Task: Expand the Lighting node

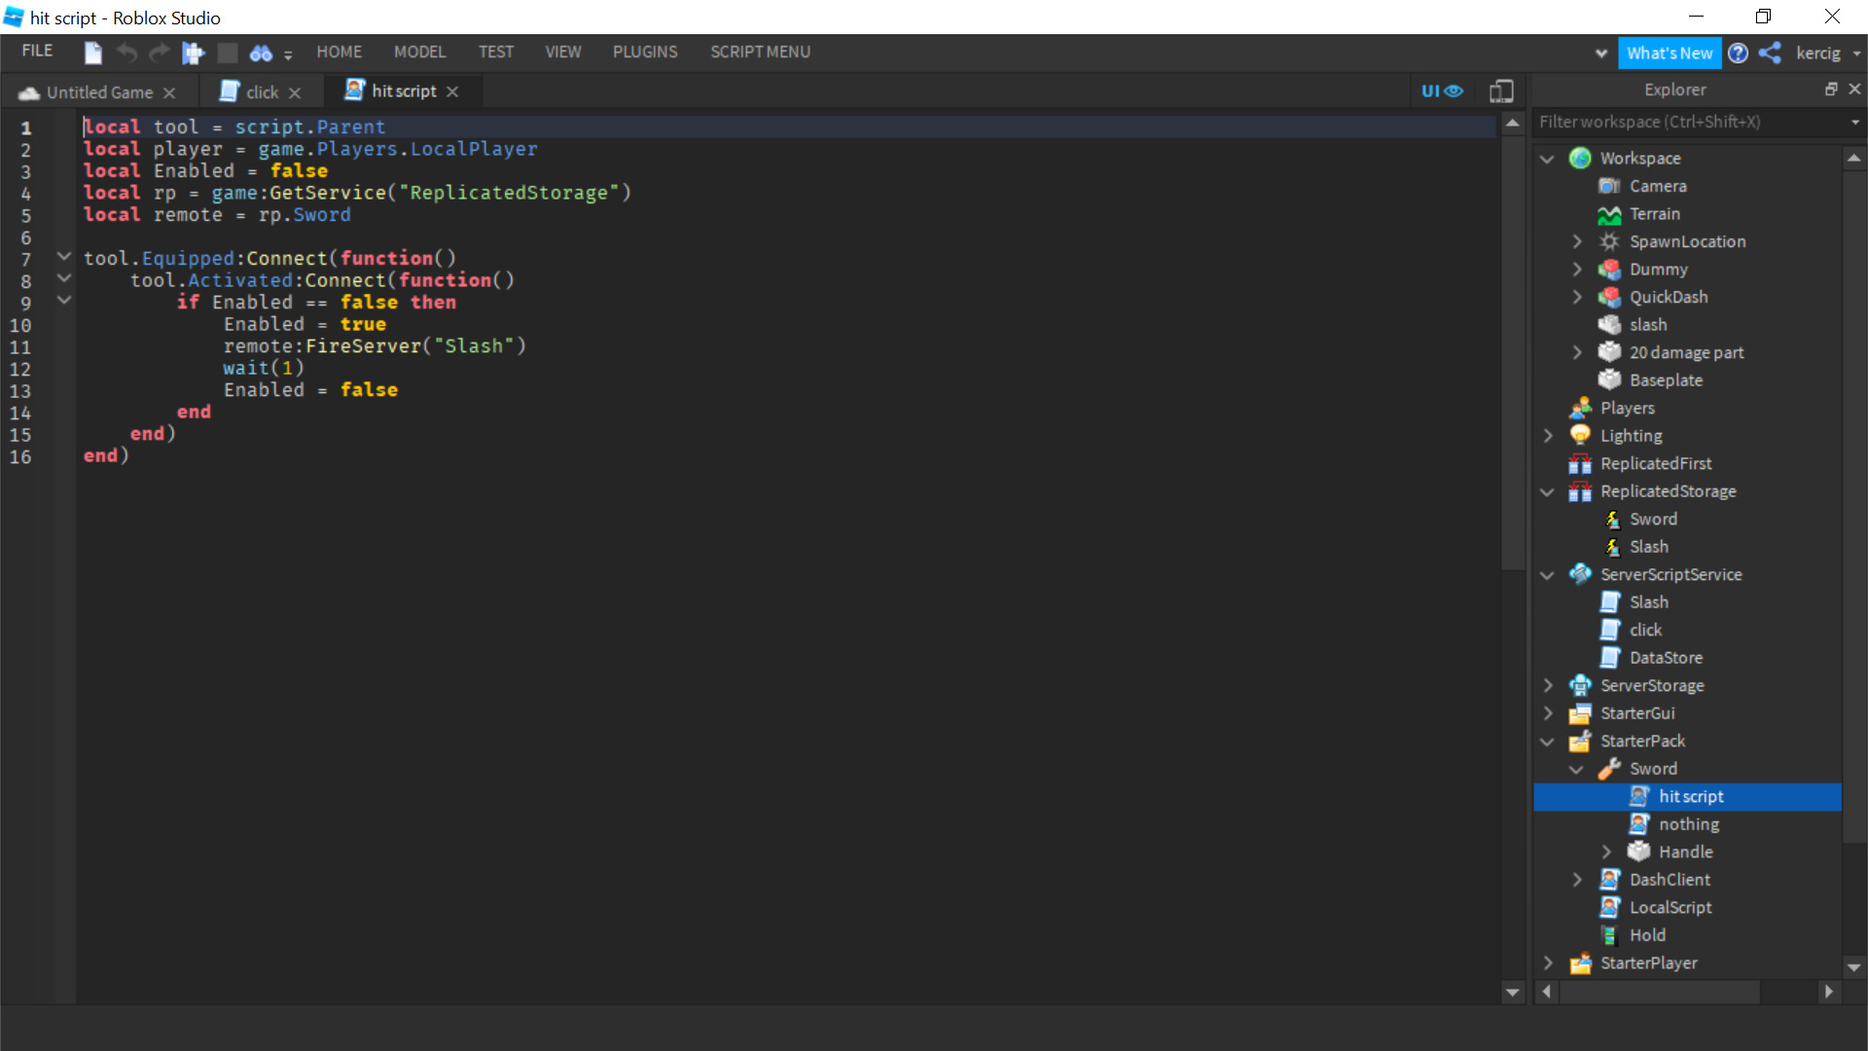Action: [1548, 436]
